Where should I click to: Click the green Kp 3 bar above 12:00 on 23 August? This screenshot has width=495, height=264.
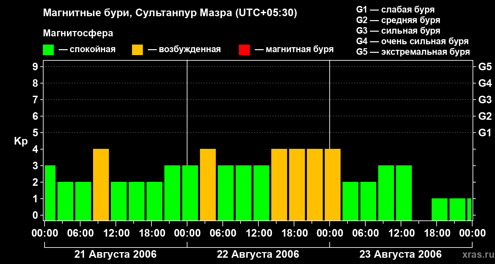click(x=404, y=193)
